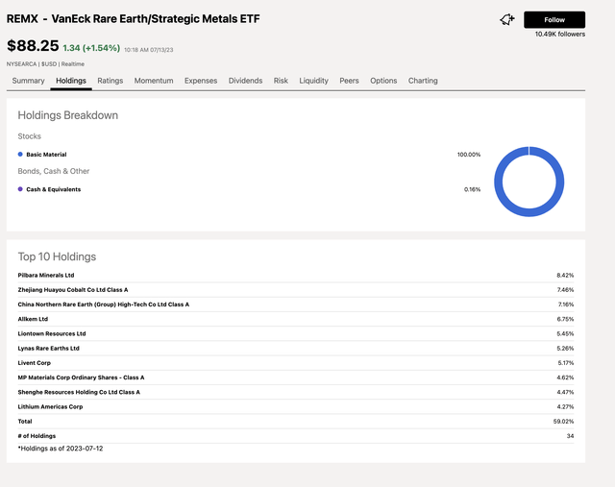Switch to the Ratings tab

click(x=110, y=81)
